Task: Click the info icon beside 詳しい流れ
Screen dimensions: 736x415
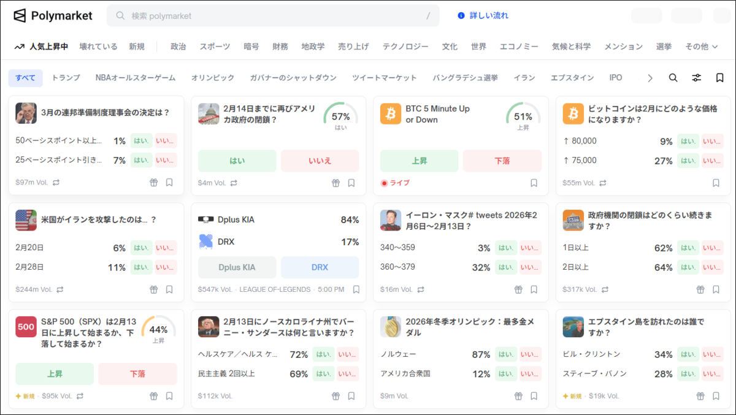Action: point(461,15)
